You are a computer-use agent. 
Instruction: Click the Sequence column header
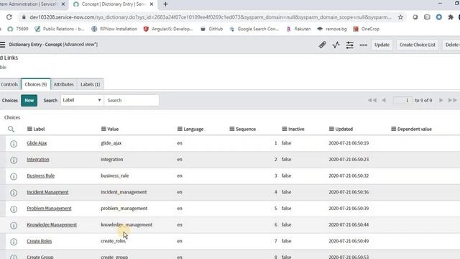pos(246,129)
